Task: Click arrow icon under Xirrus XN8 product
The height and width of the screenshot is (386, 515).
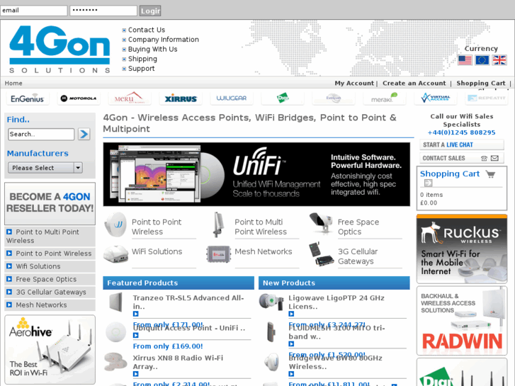Action: (x=135, y=374)
